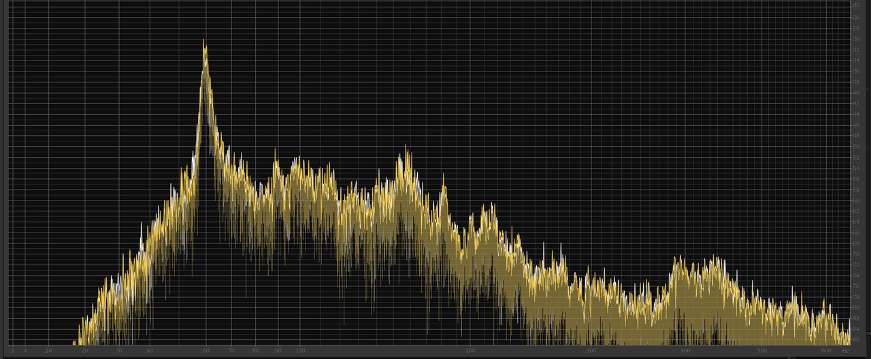Select the -80 dB scale label
This screenshot has width=871, height=359.
856,308
